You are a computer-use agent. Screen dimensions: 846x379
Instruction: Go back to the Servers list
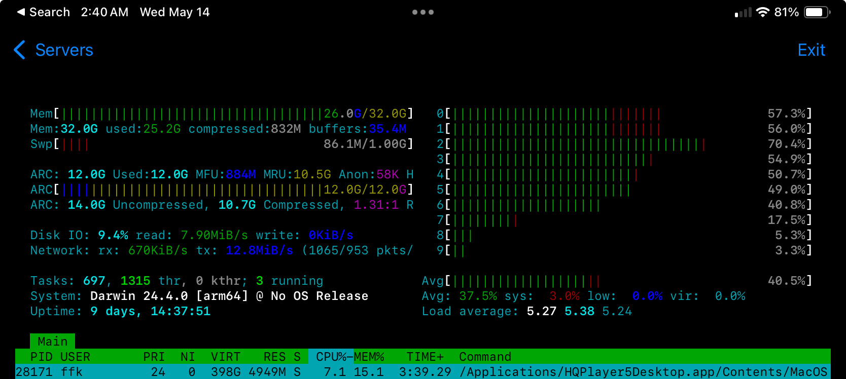[x=64, y=50]
